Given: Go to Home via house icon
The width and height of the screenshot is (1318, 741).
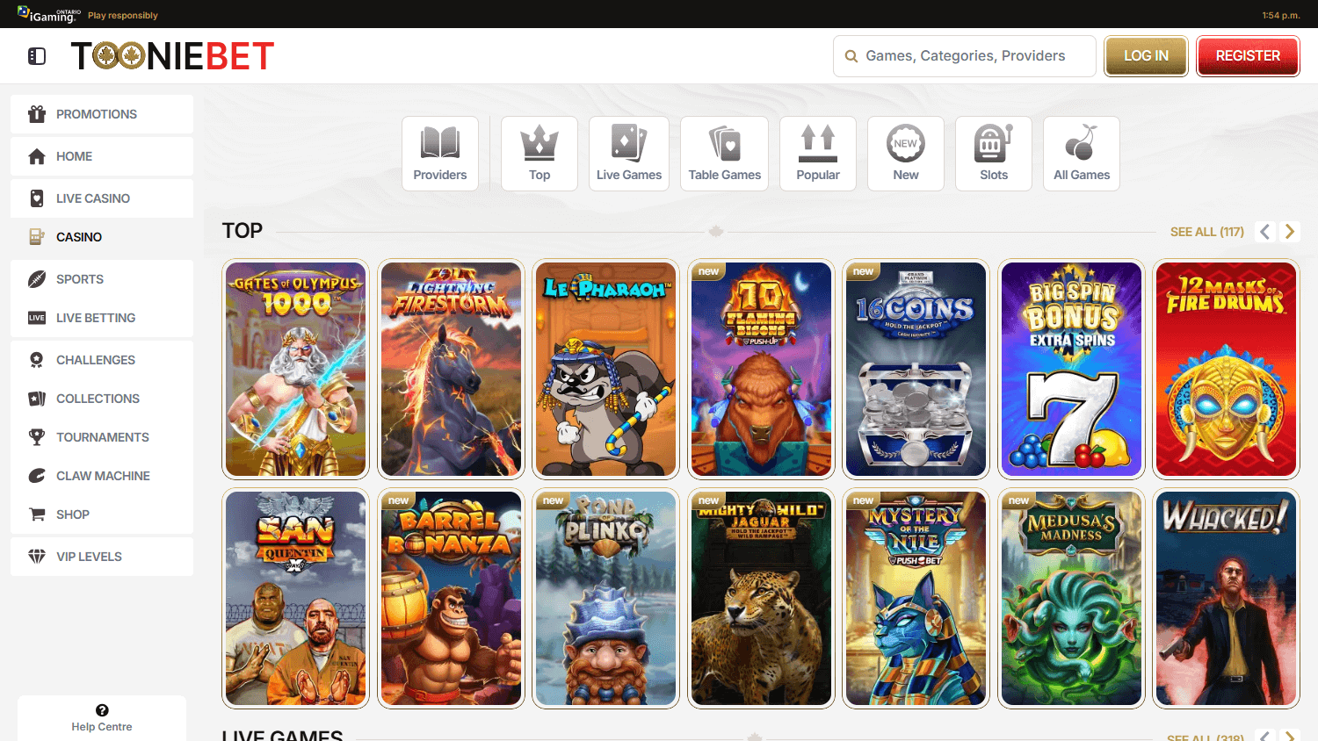Looking at the screenshot, I should tap(37, 156).
